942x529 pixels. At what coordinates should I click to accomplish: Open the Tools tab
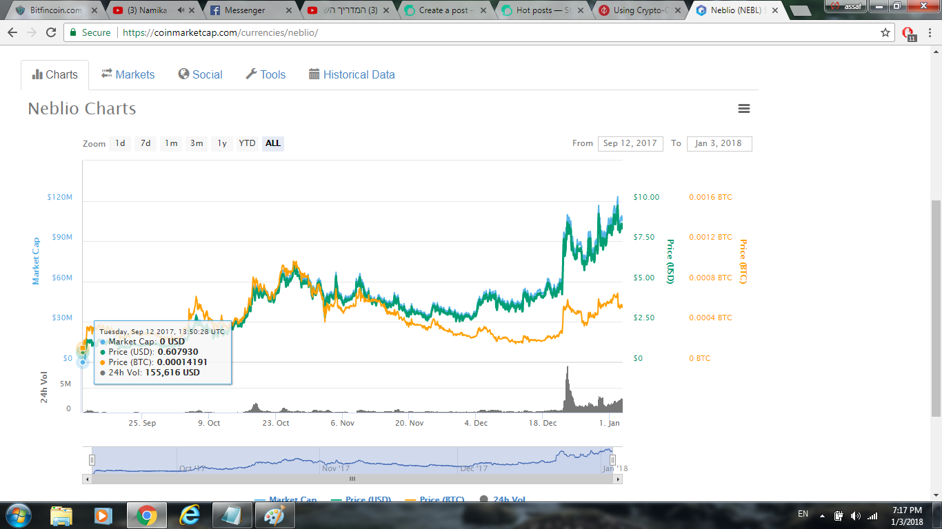(x=265, y=74)
